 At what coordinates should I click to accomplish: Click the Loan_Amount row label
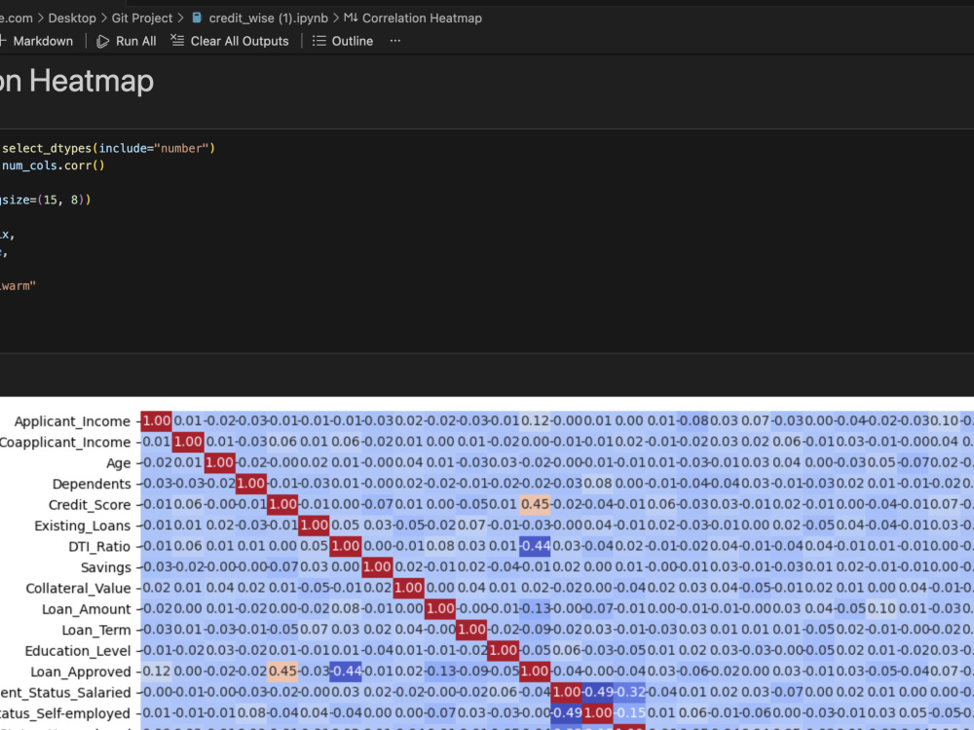click(x=87, y=609)
